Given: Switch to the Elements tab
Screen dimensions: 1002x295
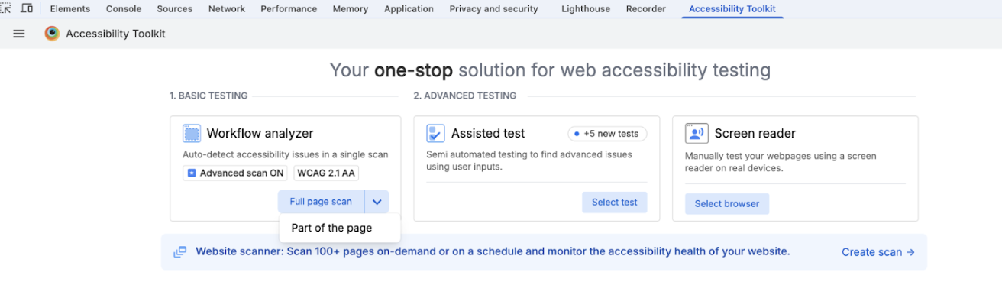Looking at the screenshot, I should (70, 9).
